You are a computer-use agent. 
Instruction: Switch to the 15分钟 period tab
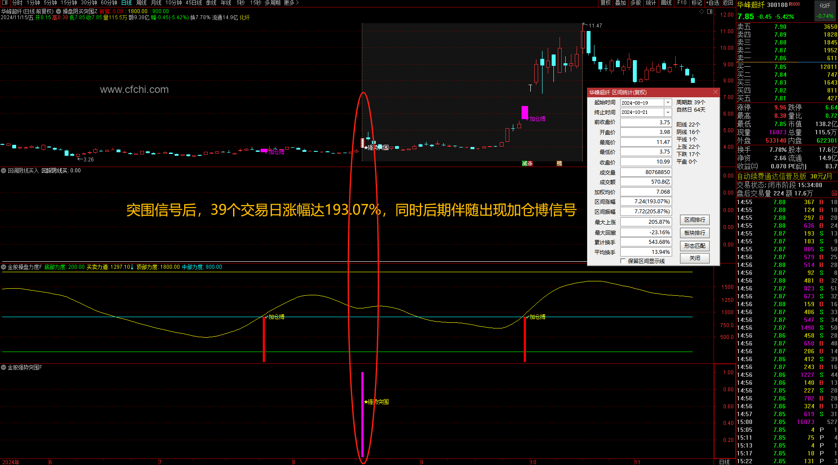[x=69, y=3]
